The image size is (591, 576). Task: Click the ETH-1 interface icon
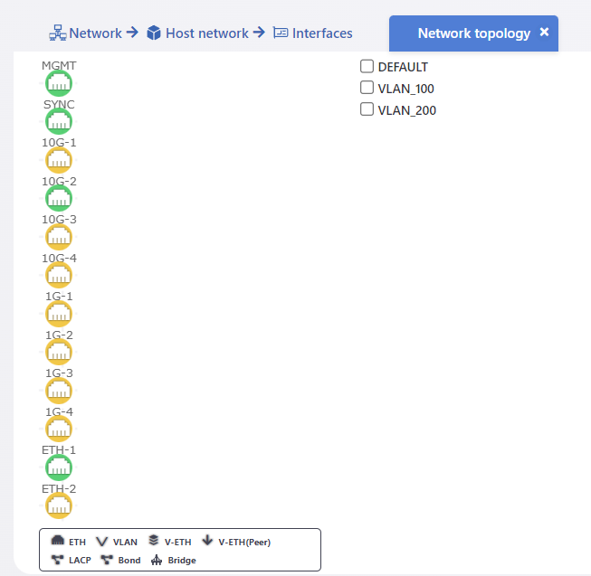click(x=59, y=467)
